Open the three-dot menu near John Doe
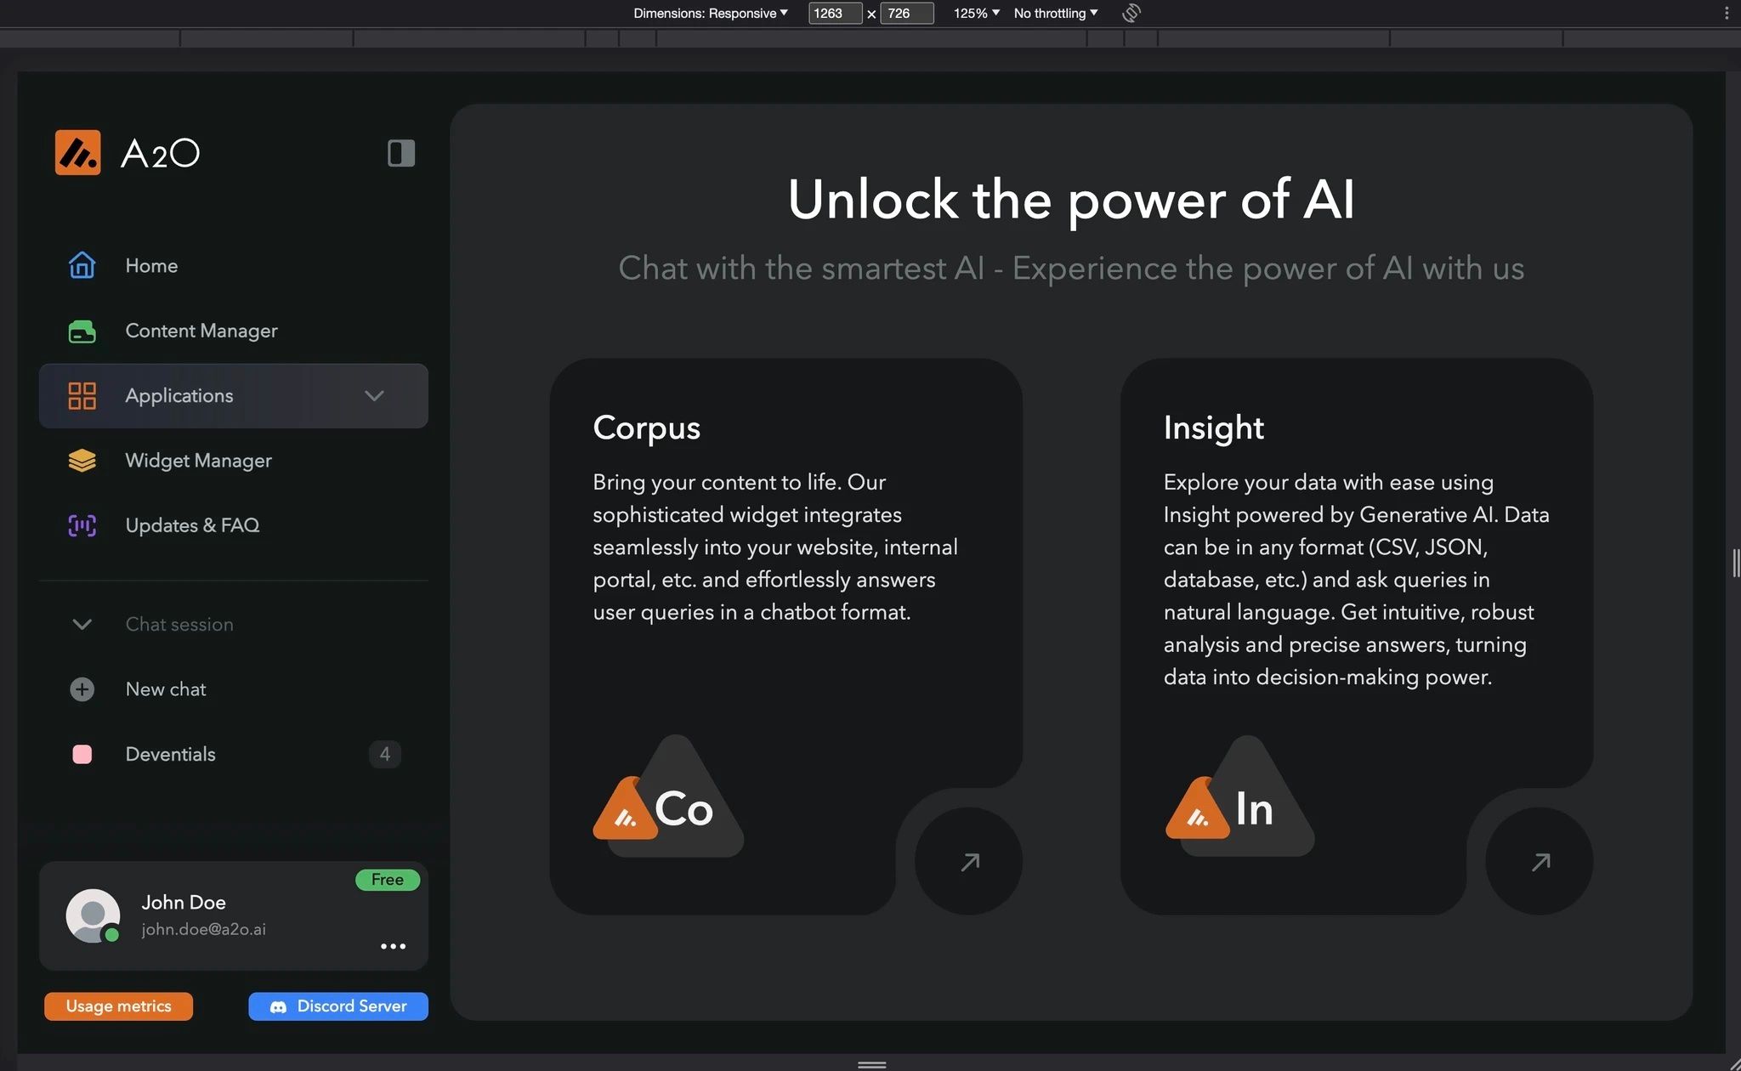Screen dimensions: 1741x1071 tap(393, 946)
